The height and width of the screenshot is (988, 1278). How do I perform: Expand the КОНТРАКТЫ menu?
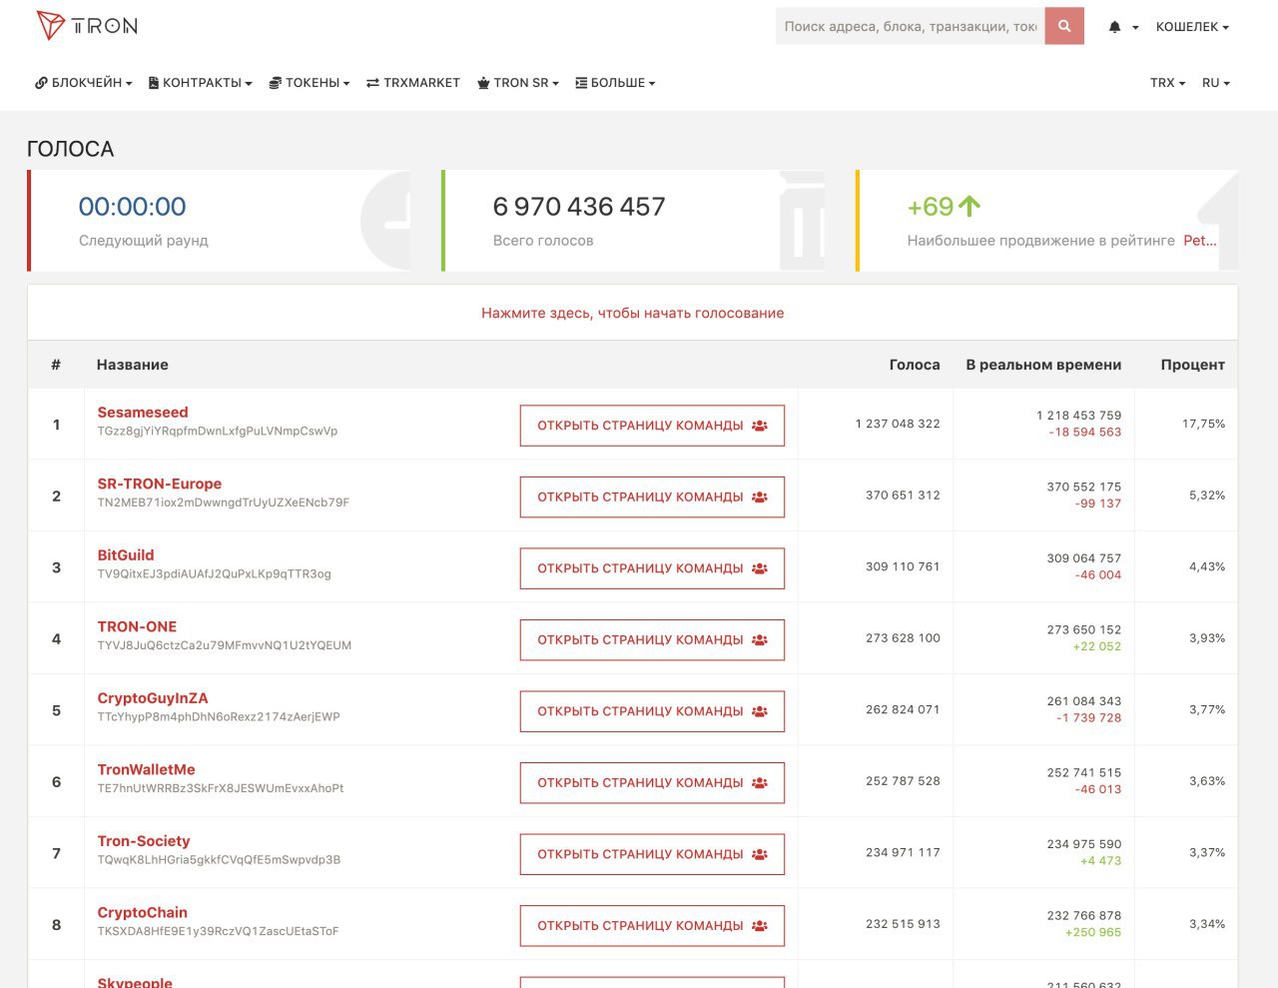[200, 83]
